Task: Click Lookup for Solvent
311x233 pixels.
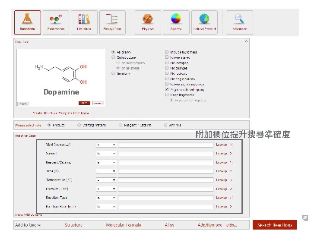Action: coord(221,154)
